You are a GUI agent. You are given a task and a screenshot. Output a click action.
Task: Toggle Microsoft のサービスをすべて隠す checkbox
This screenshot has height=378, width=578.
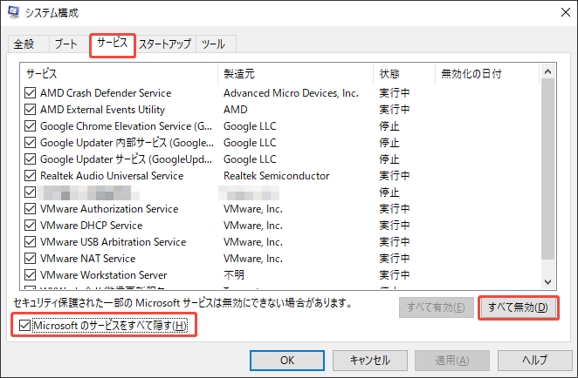(x=24, y=326)
